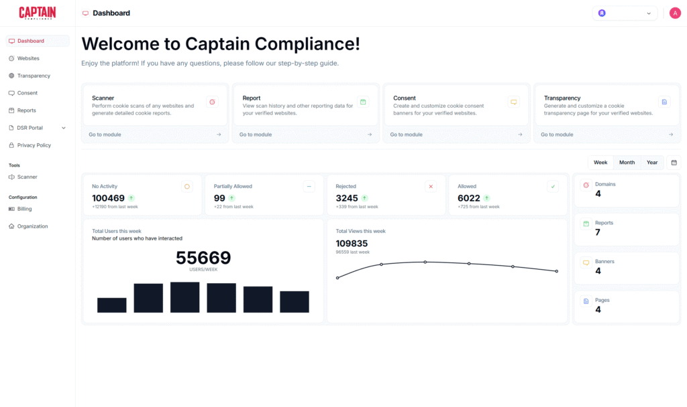Select Billing under Configuration
The image size is (687, 407).
point(24,209)
